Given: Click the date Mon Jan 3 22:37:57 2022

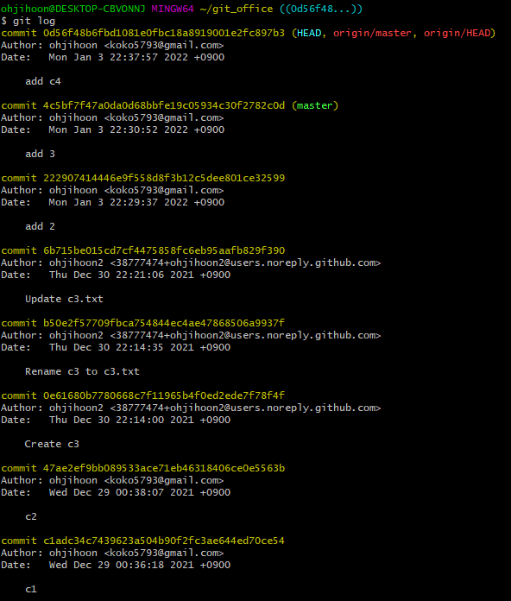Looking at the screenshot, I should pos(118,57).
